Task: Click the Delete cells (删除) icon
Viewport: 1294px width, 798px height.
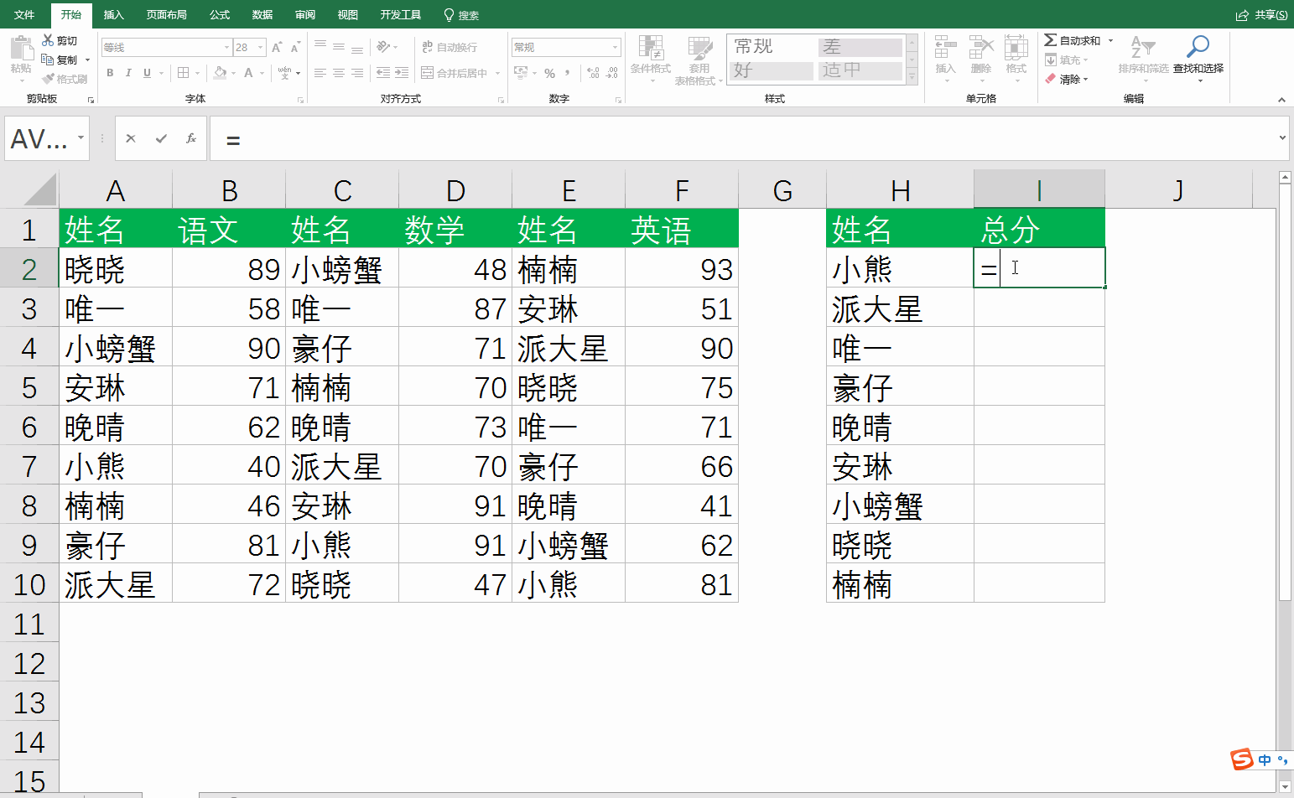Action: (x=980, y=48)
